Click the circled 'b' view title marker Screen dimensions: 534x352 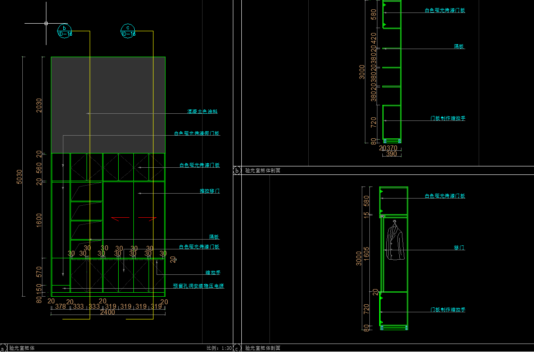coord(237,170)
